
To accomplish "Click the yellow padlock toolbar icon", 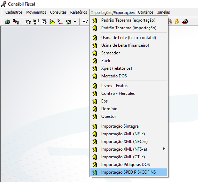I will [177, 22].
